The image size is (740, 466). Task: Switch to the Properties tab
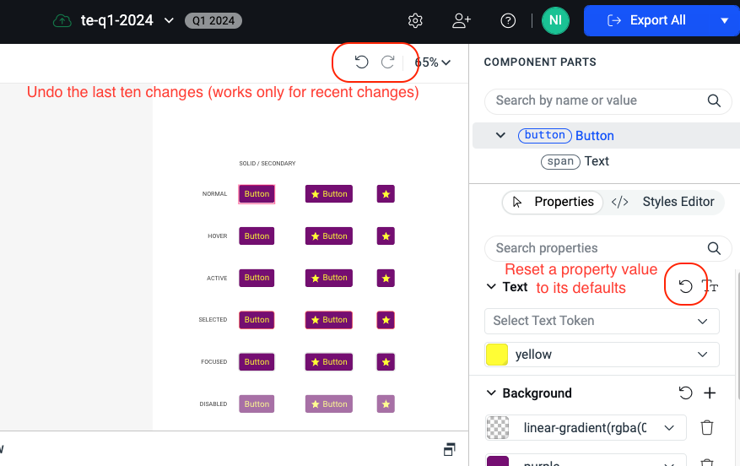click(554, 202)
